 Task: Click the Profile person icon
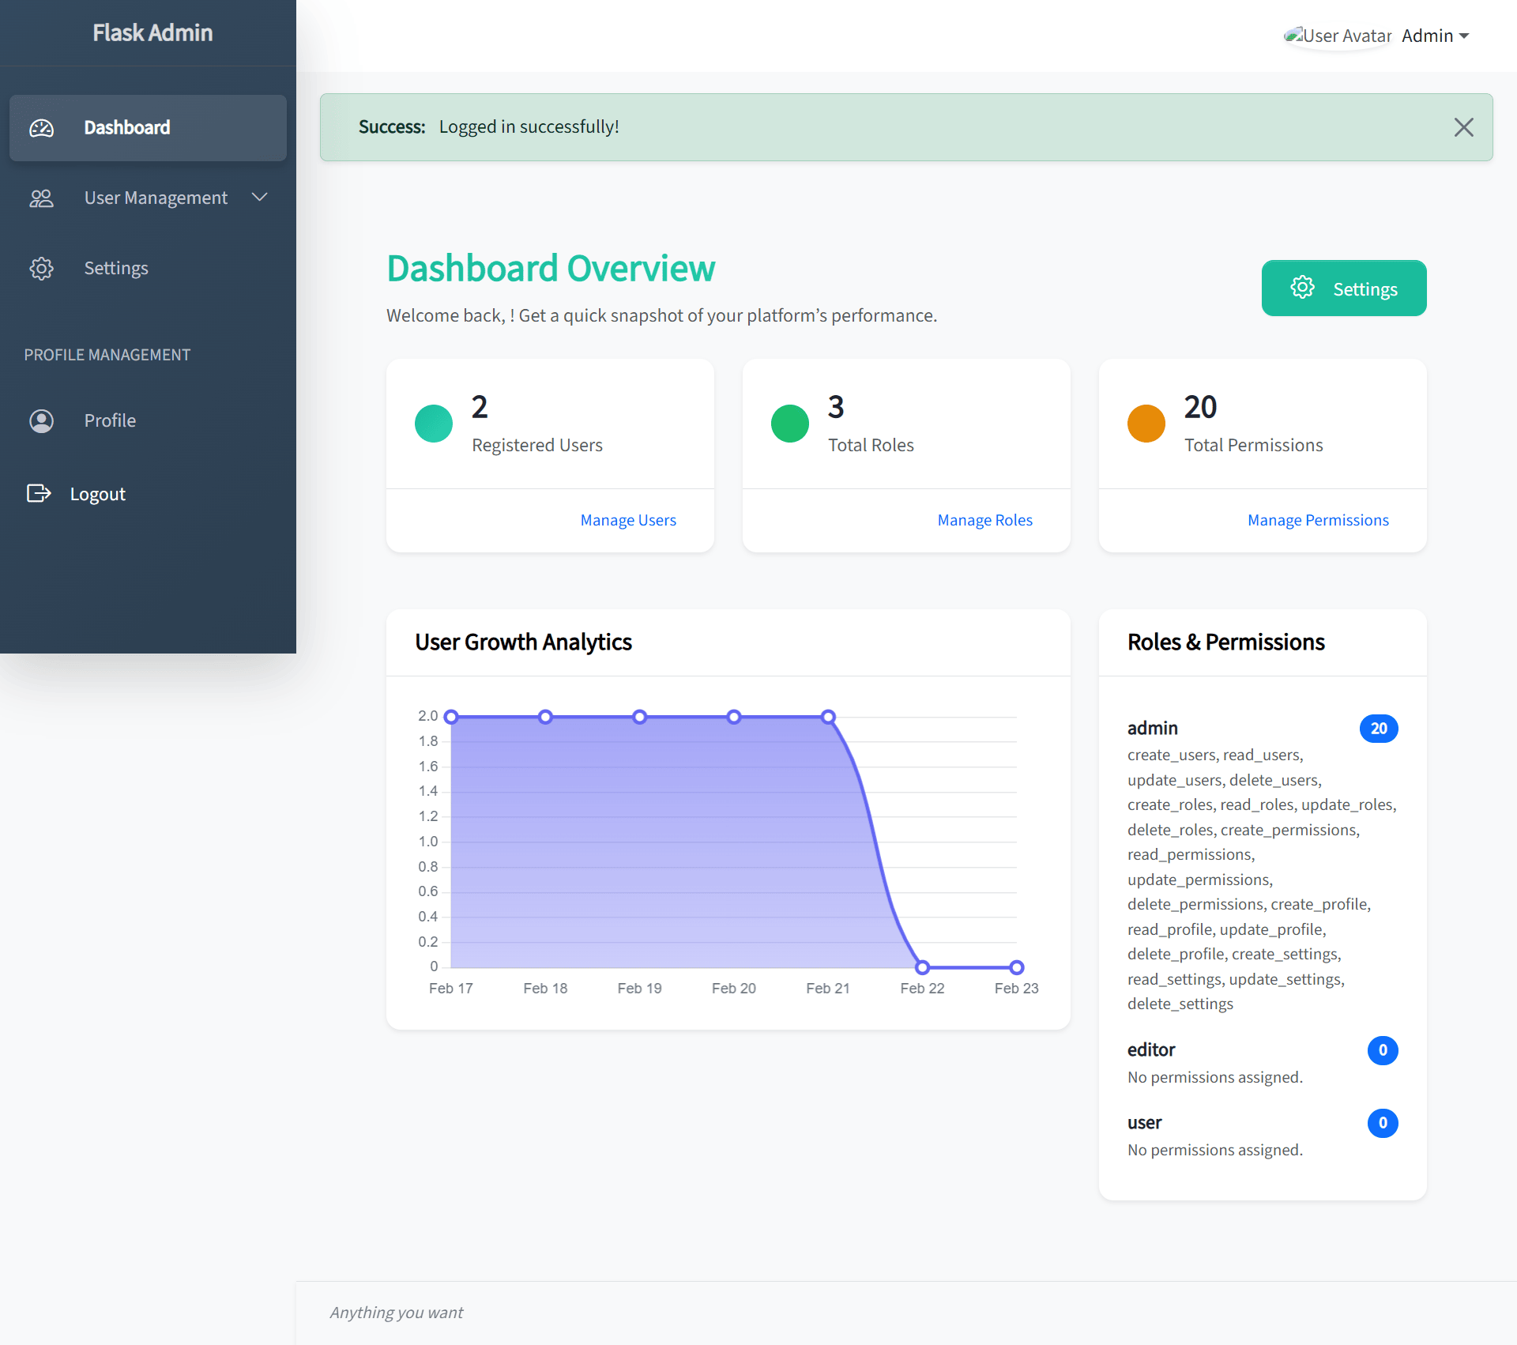pyautogui.click(x=42, y=421)
